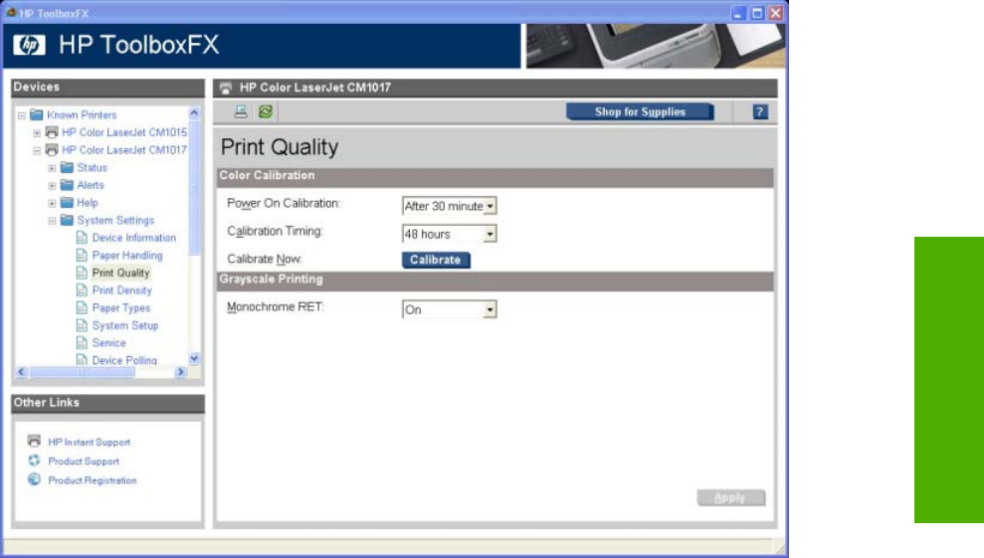984x558 pixels.
Task: Click the Product Support icon
Action: [35, 462]
